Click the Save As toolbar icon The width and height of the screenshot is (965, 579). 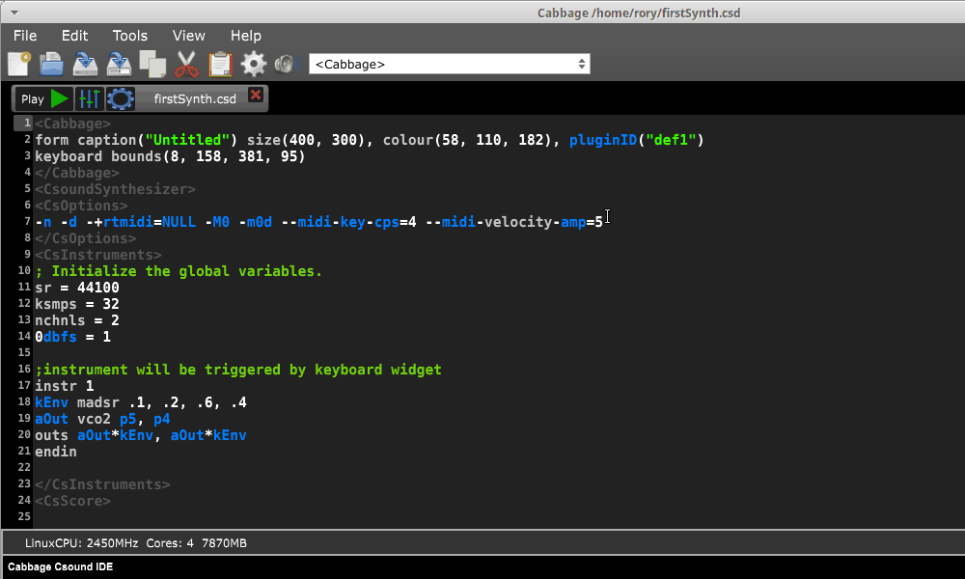(119, 65)
